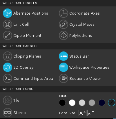Choose the white background color swatch
This screenshot has height=119, width=116.
[x=72, y=103]
